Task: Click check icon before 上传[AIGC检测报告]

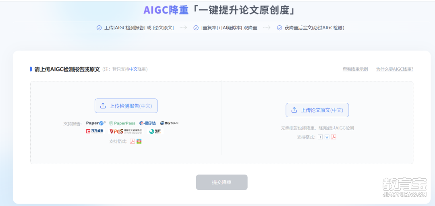Action: tap(99, 28)
